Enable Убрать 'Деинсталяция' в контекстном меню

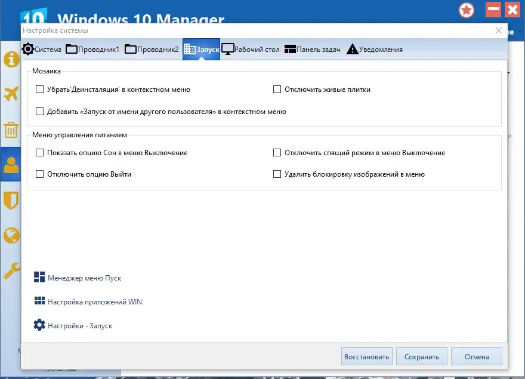(39, 90)
